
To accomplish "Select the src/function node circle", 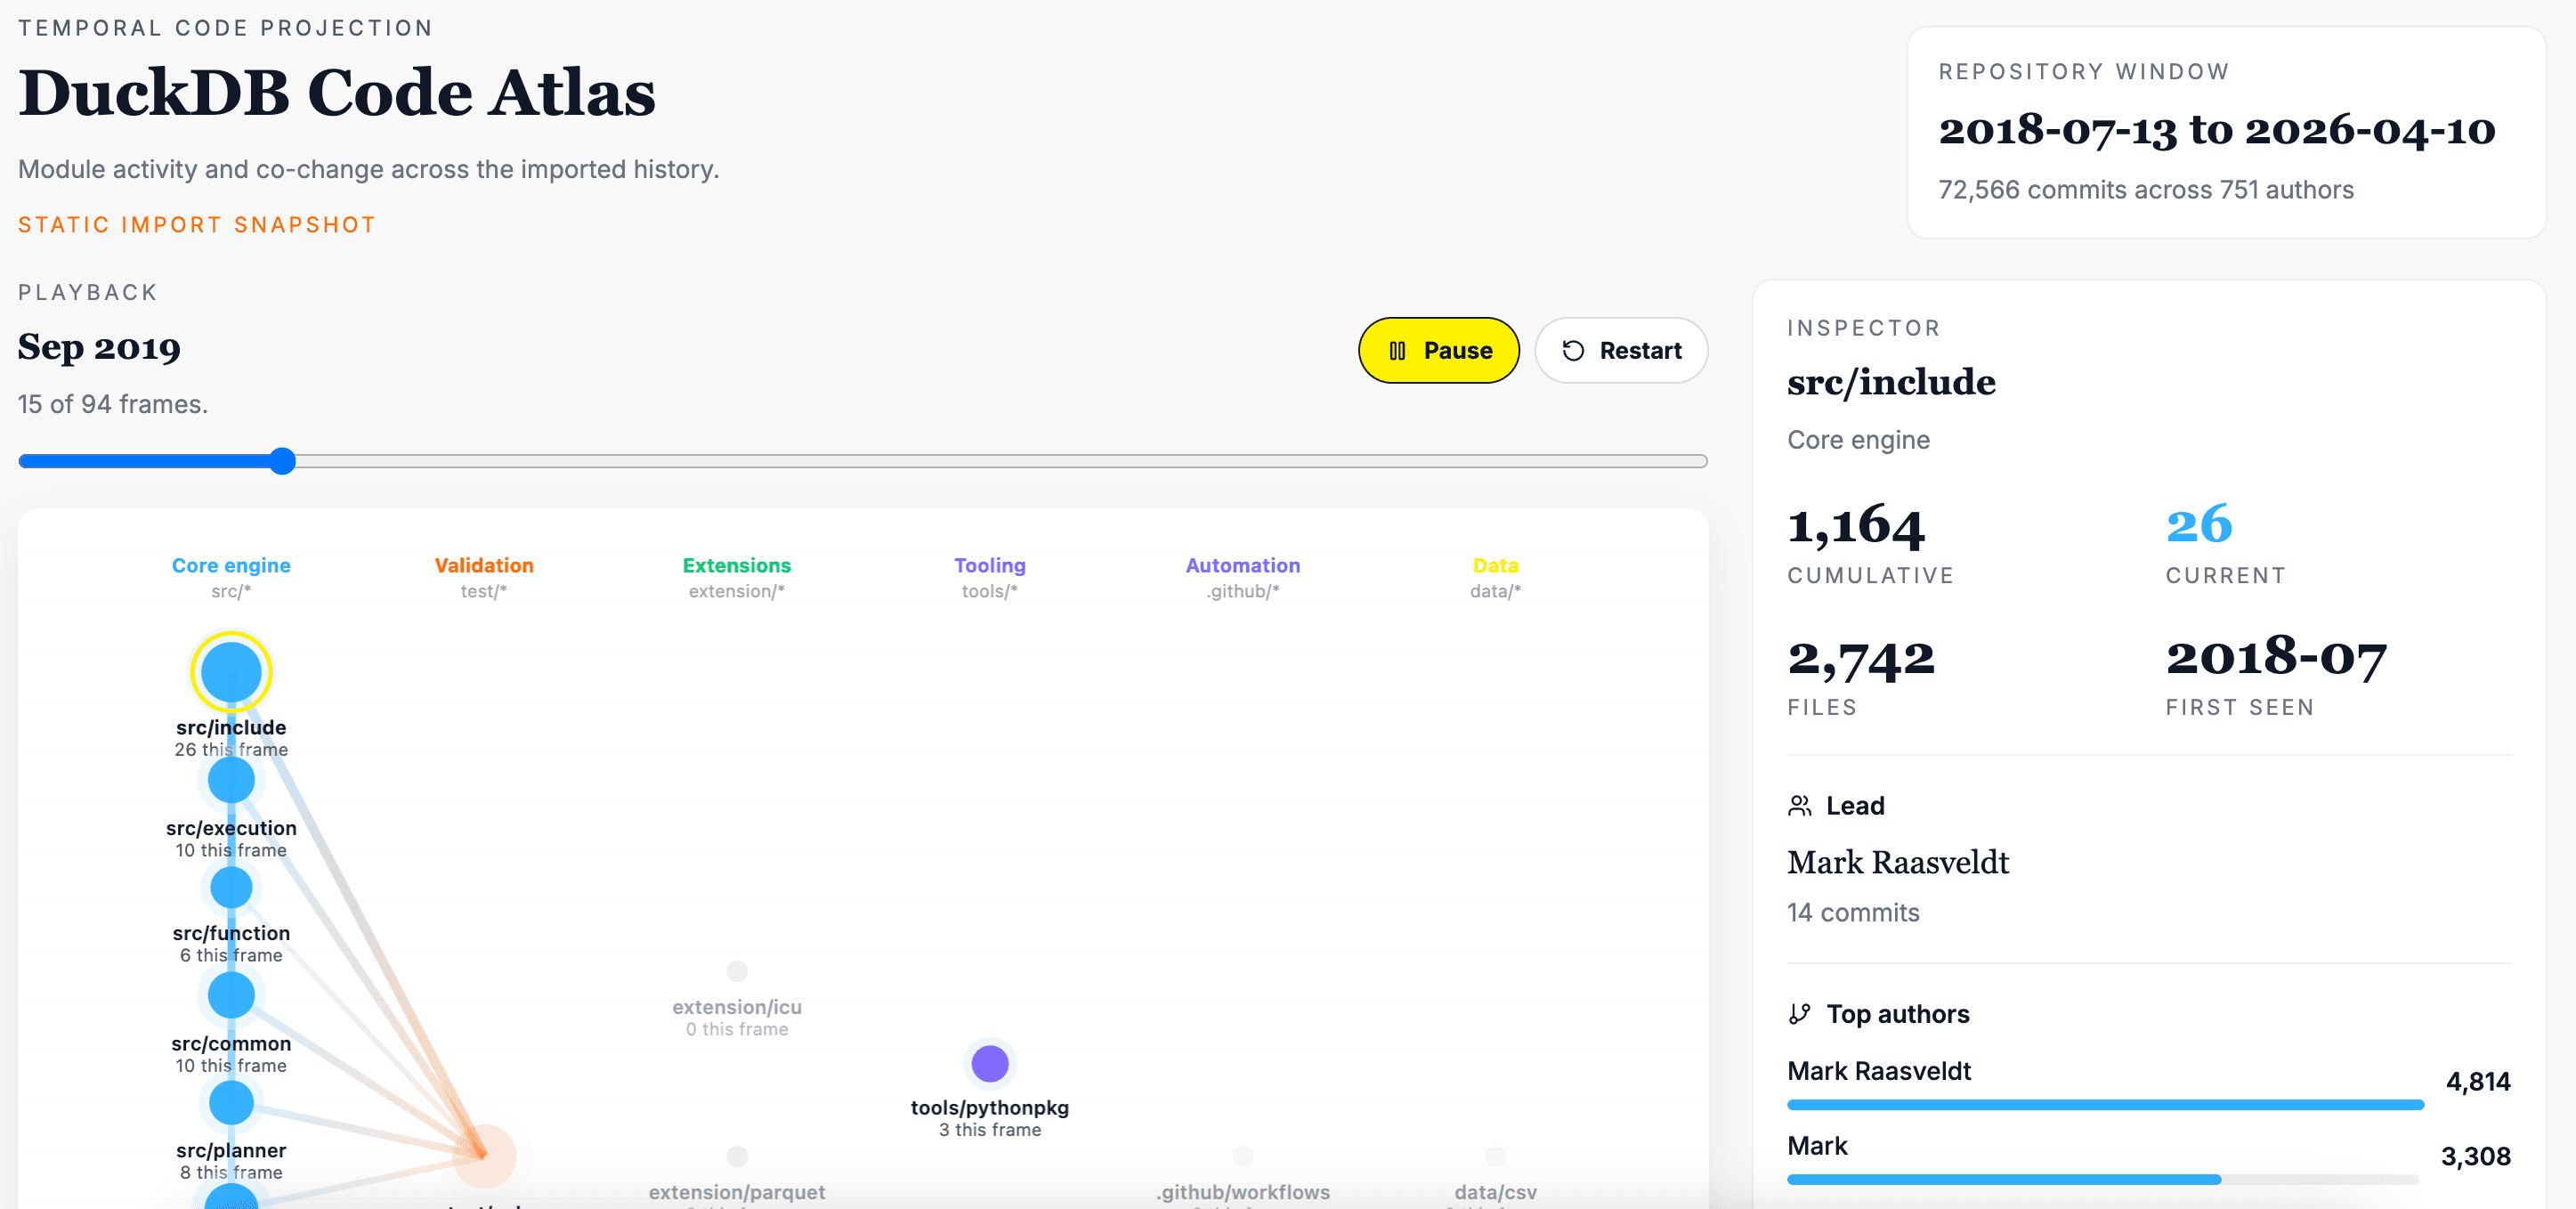I will (231, 888).
